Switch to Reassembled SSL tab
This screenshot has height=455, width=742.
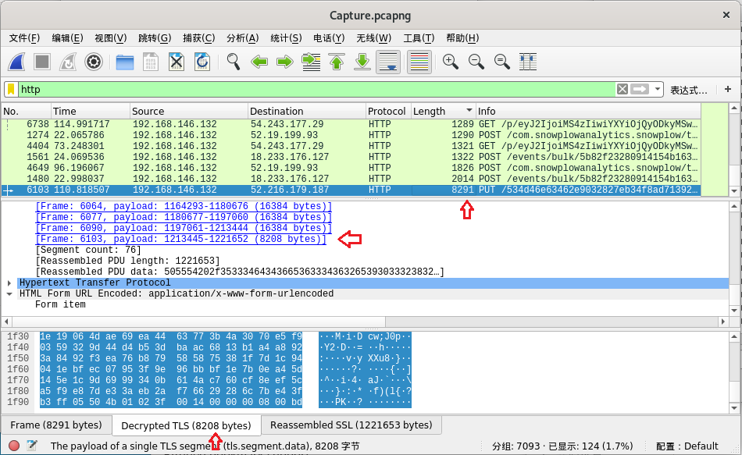[x=351, y=425]
